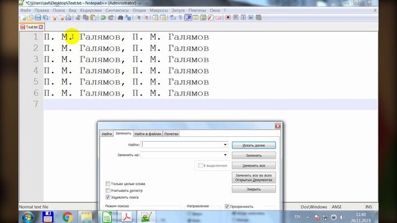Toggle 'Только целые слова' checkbox
Screen dimensions: 397x223
pos(108,183)
